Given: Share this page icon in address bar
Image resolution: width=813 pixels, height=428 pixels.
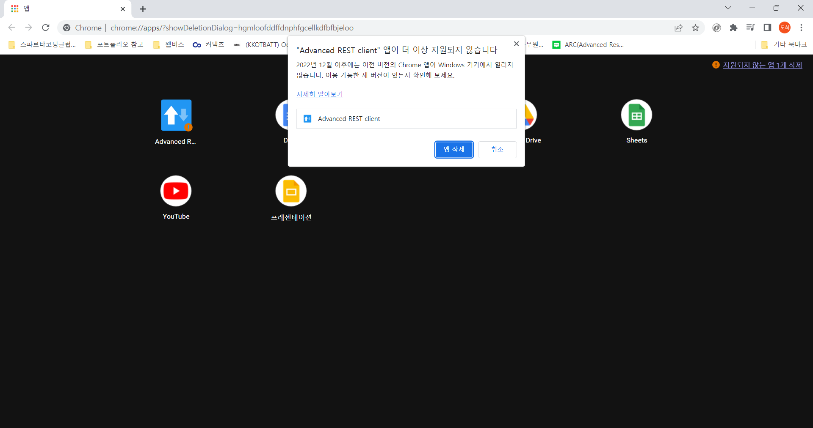Looking at the screenshot, I should 678,27.
